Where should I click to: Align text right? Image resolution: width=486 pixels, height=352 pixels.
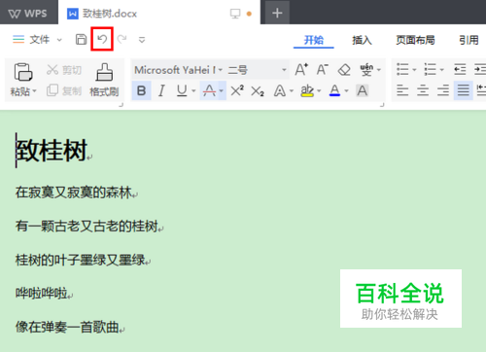443,90
